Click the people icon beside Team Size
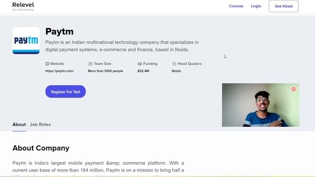 pos(90,63)
